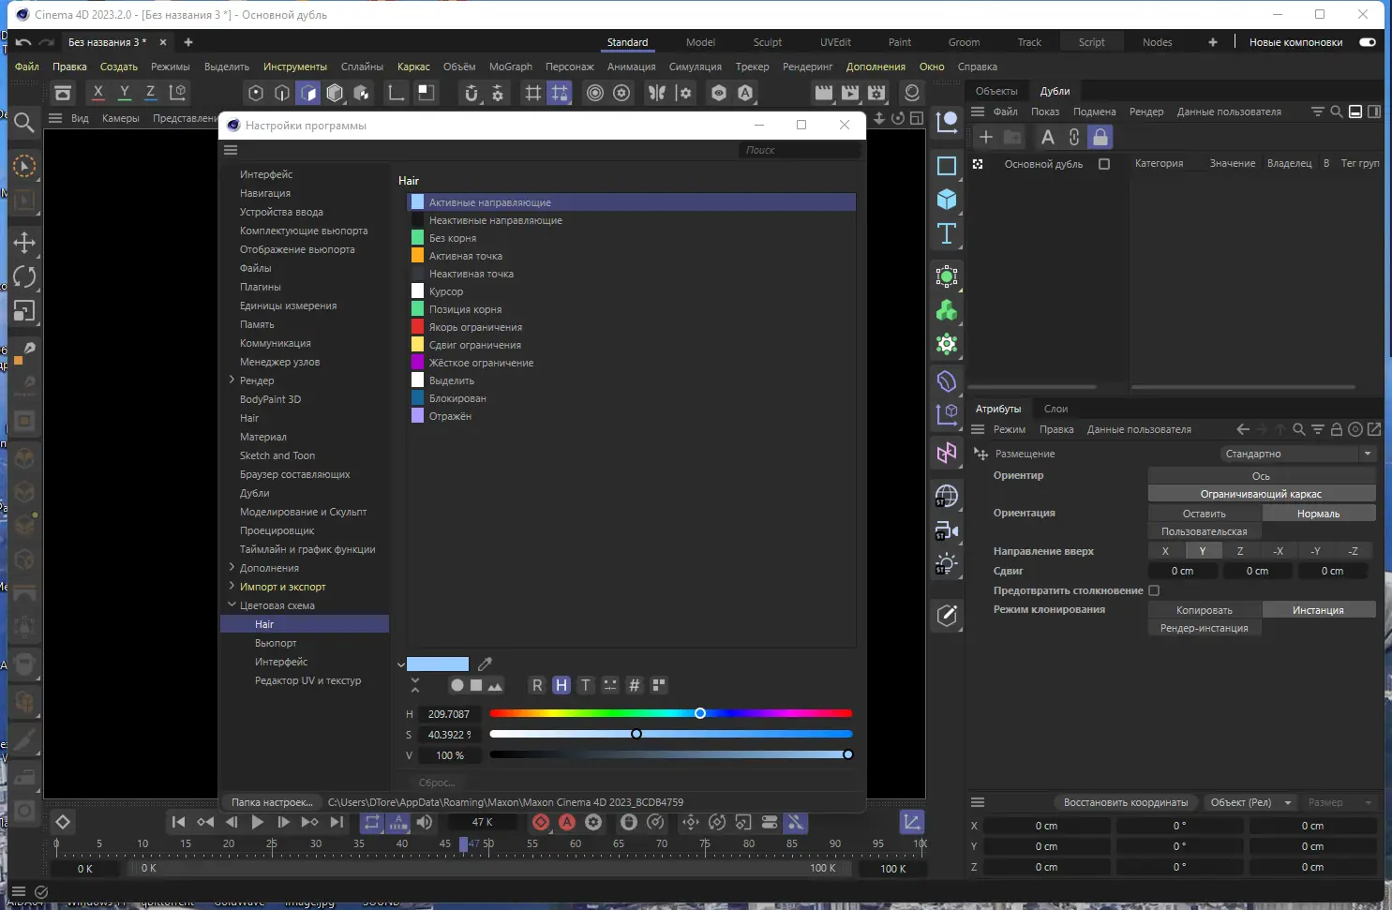The width and height of the screenshot is (1392, 910).
Task: Jump to the start of the timeline
Action: [178, 822]
